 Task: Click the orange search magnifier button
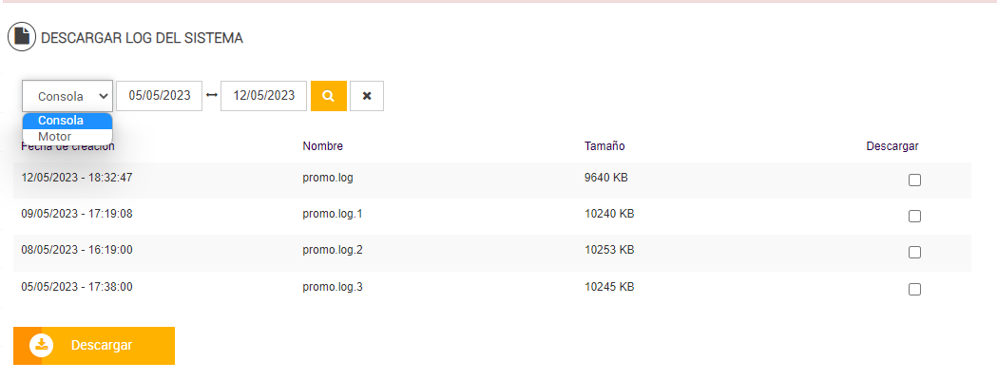tap(328, 96)
